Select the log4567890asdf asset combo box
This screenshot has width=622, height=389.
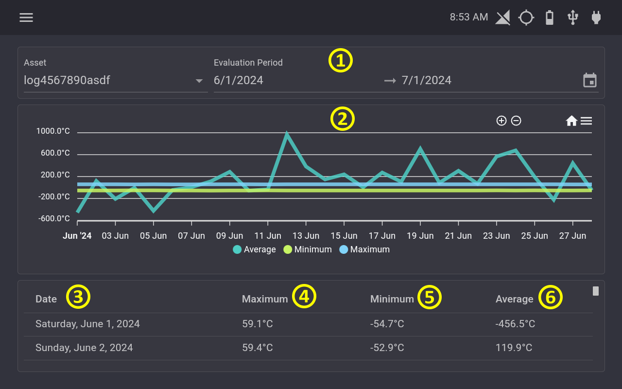(116, 80)
